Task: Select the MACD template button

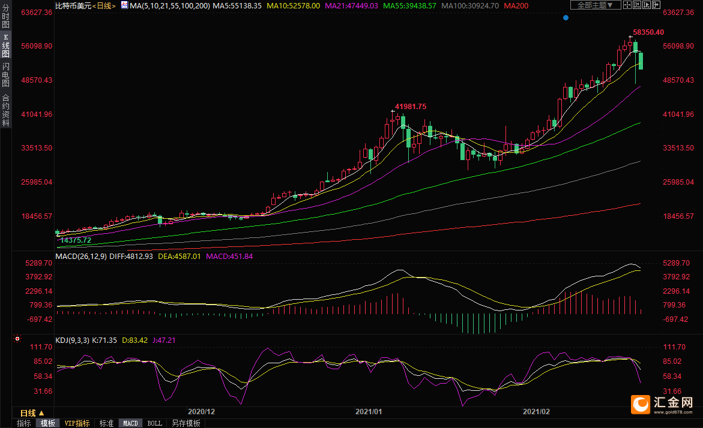Action: (x=130, y=423)
